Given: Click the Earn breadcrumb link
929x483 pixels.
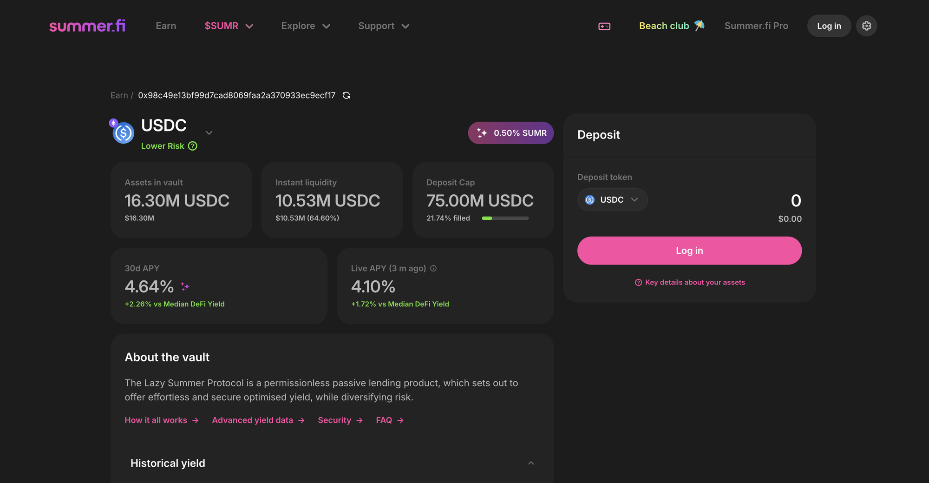Looking at the screenshot, I should pos(119,95).
